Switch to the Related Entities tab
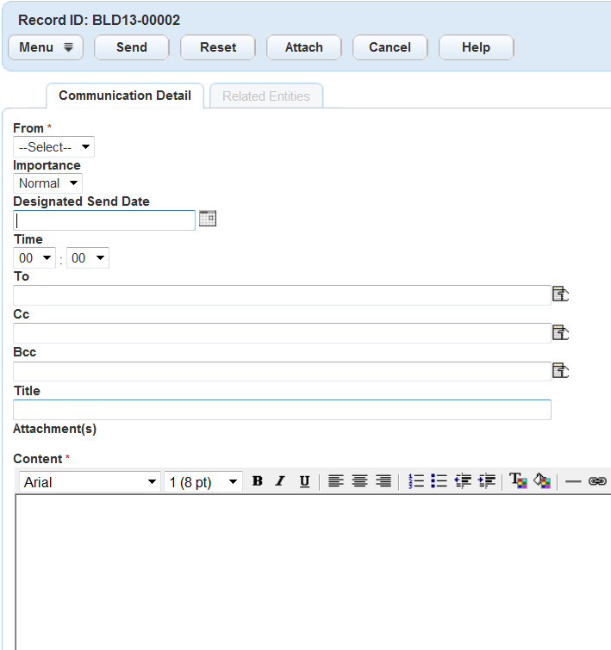The width and height of the screenshot is (611, 650). pos(265,96)
